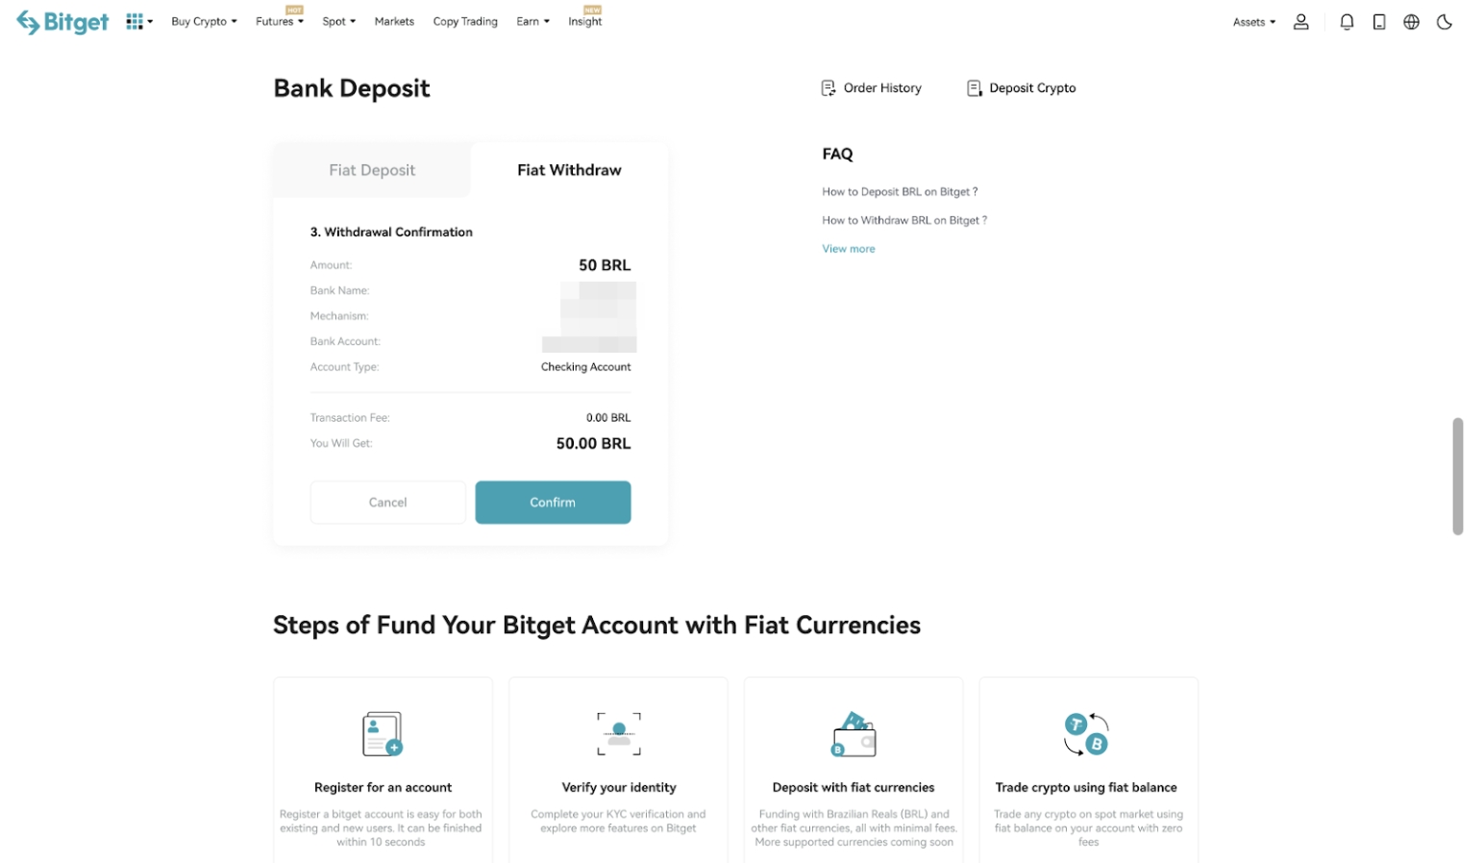
Task: Switch to the Fiat Deposit tab
Action: [372, 169]
